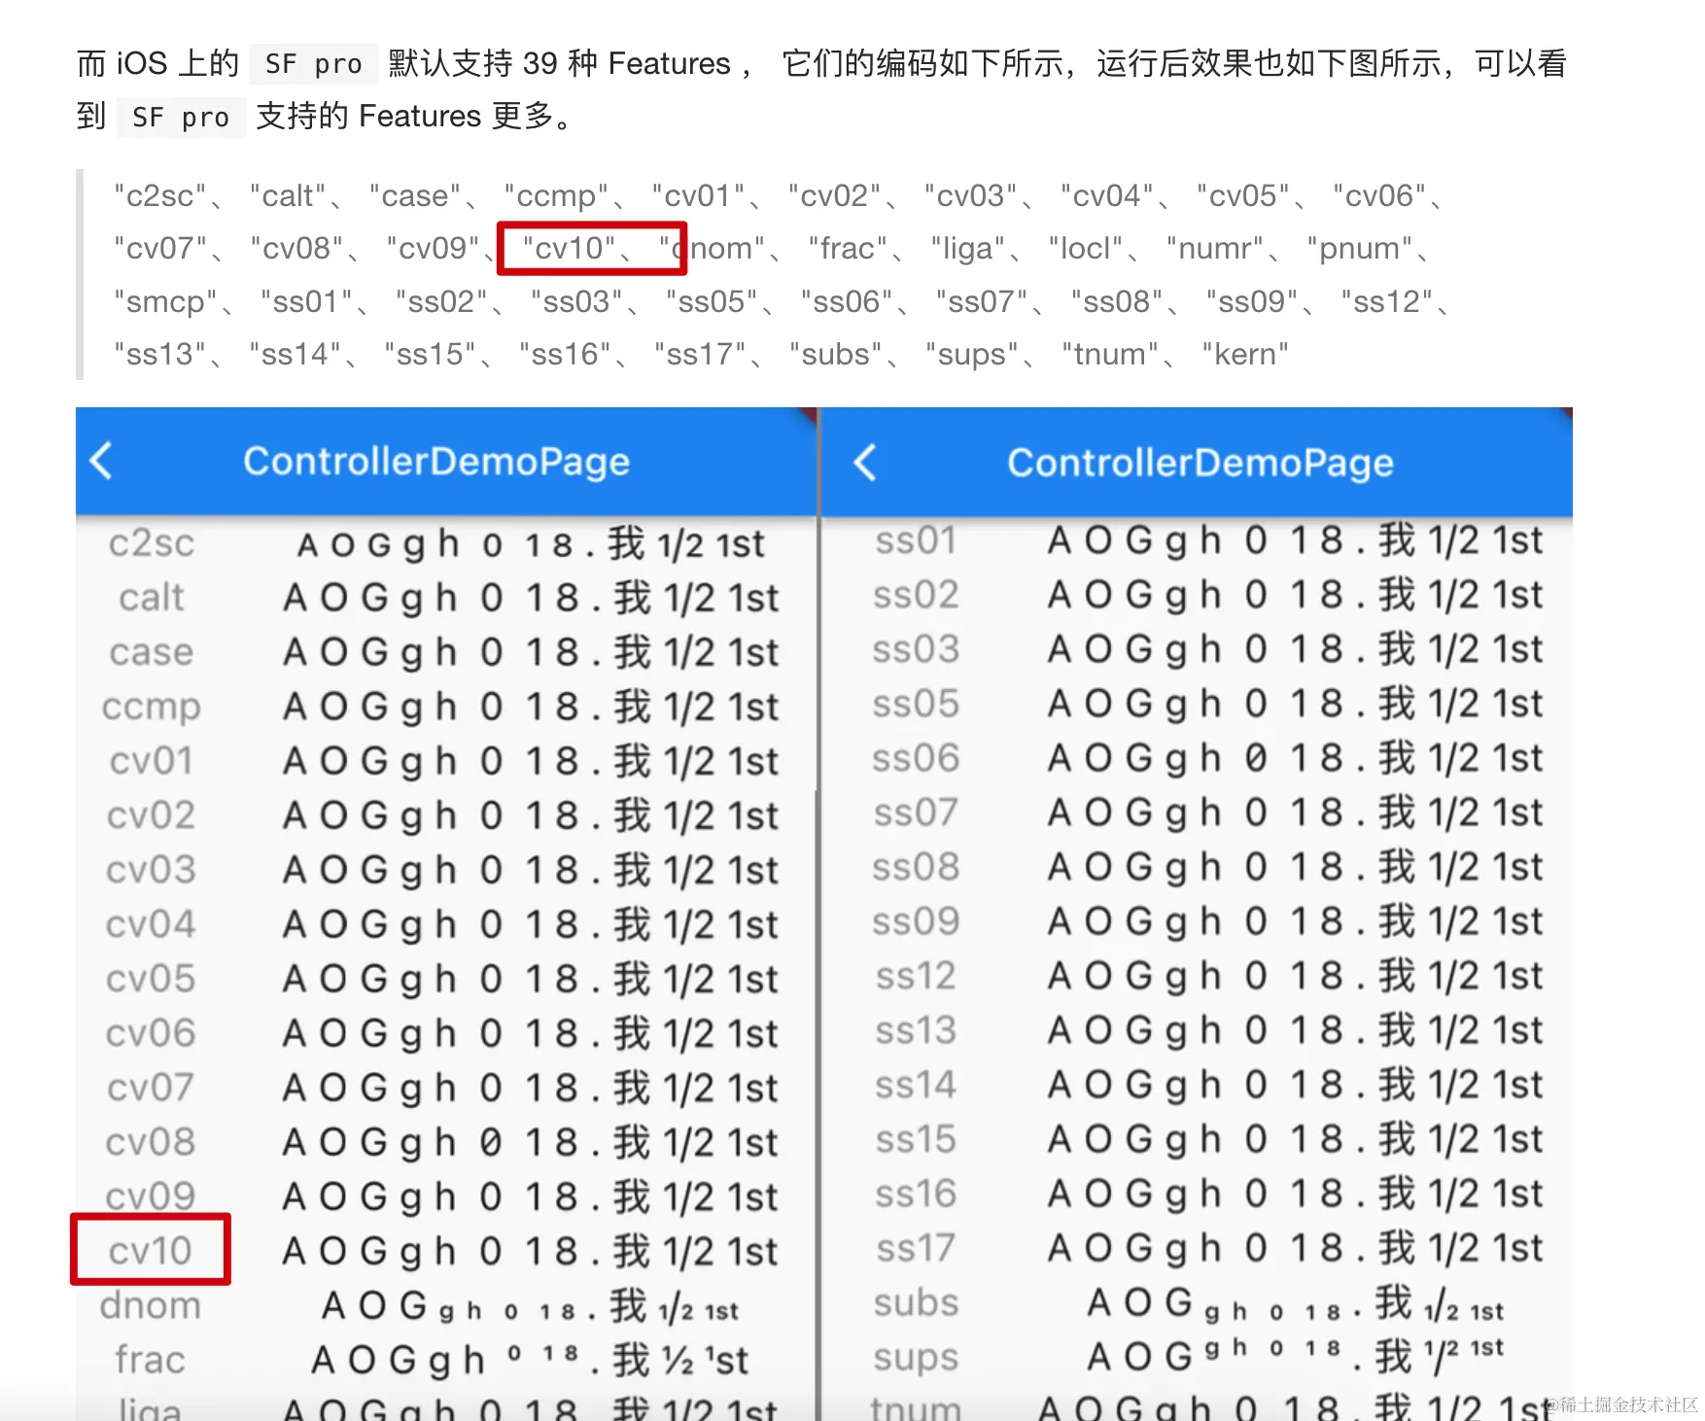
Task: Click "cv10" in the quoted feature list
Action: click(570, 249)
